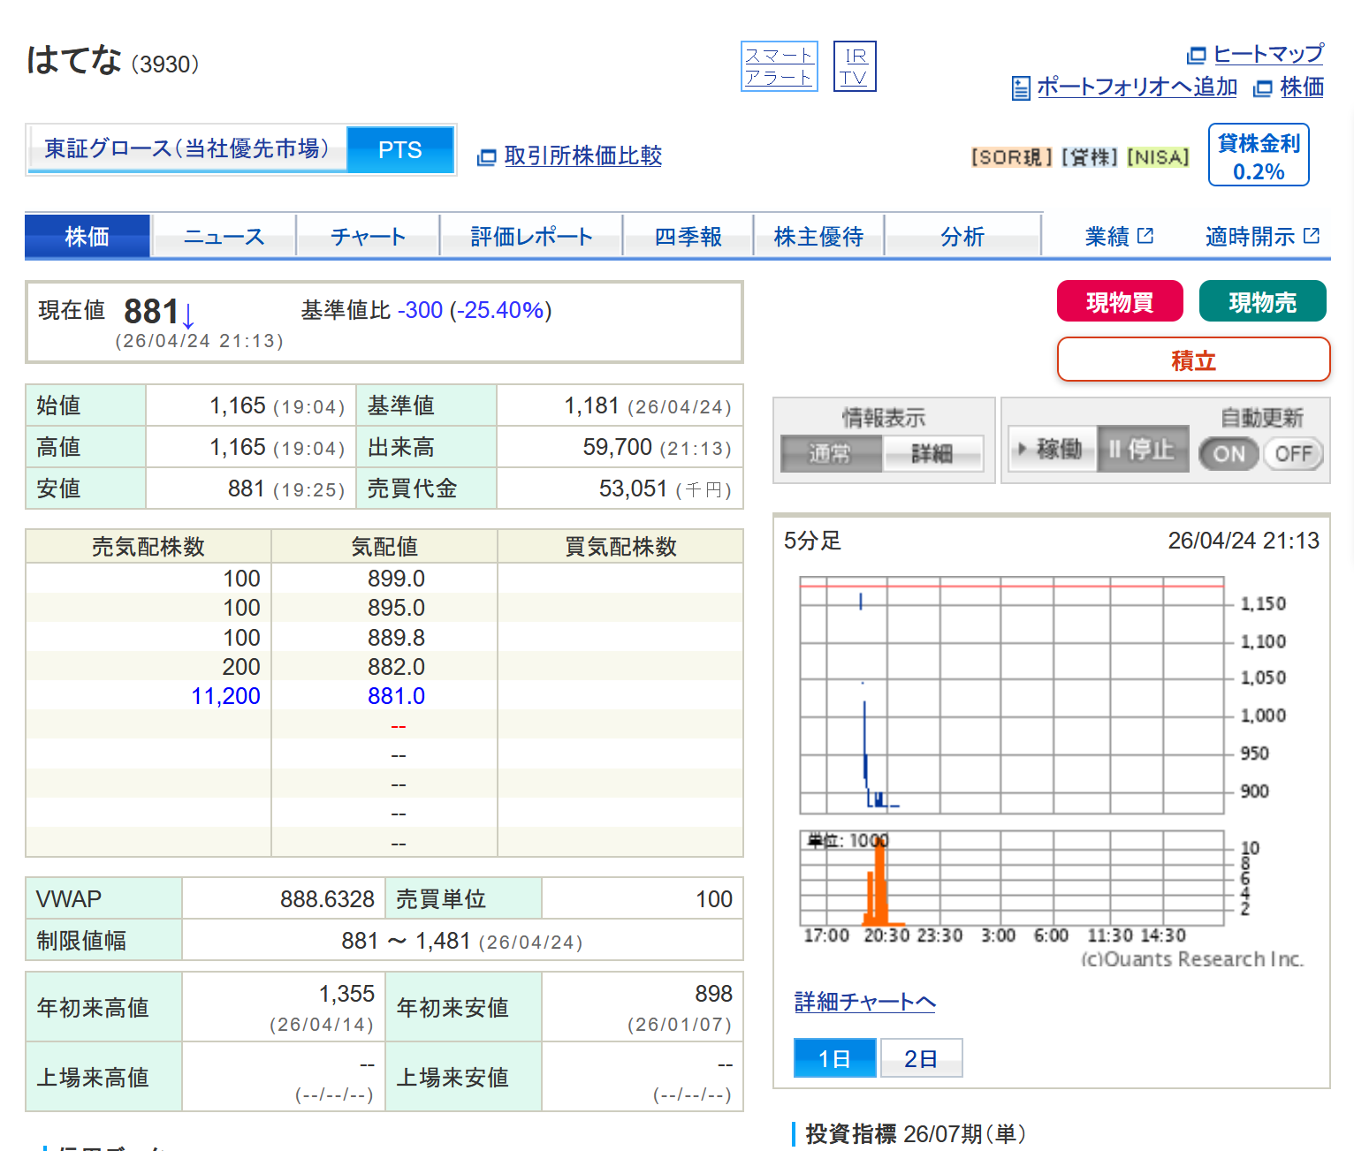Switch info display to 詳細
The image size is (1354, 1151).
coord(932,454)
